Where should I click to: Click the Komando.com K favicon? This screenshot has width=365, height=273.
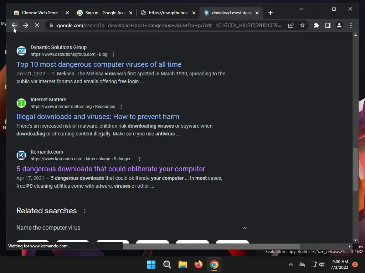click(x=21, y=155)
